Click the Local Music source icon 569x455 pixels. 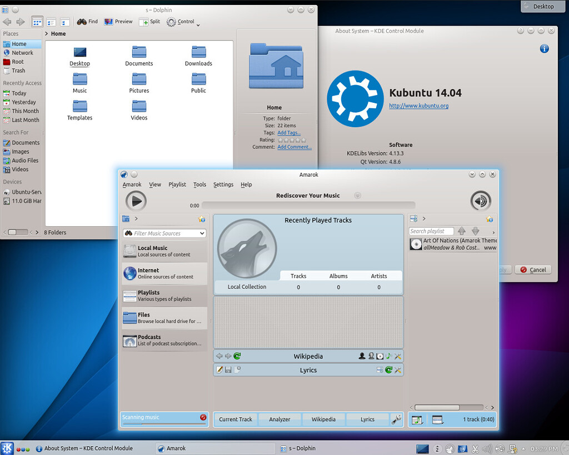coord(129,251)
